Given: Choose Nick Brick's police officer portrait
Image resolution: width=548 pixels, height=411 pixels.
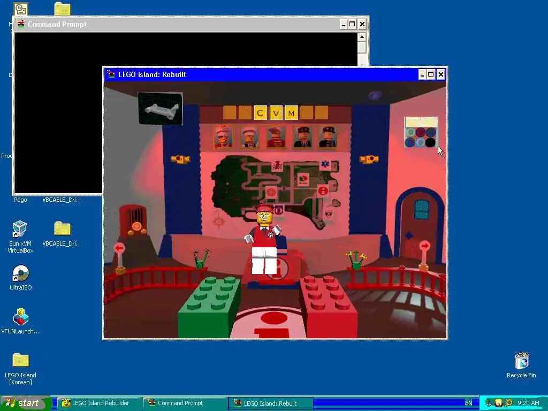Looking at the screenshot, I should coord(302,136).
